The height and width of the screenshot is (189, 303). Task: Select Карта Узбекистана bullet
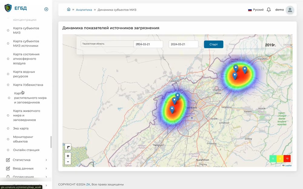click(x=8, y=85)
